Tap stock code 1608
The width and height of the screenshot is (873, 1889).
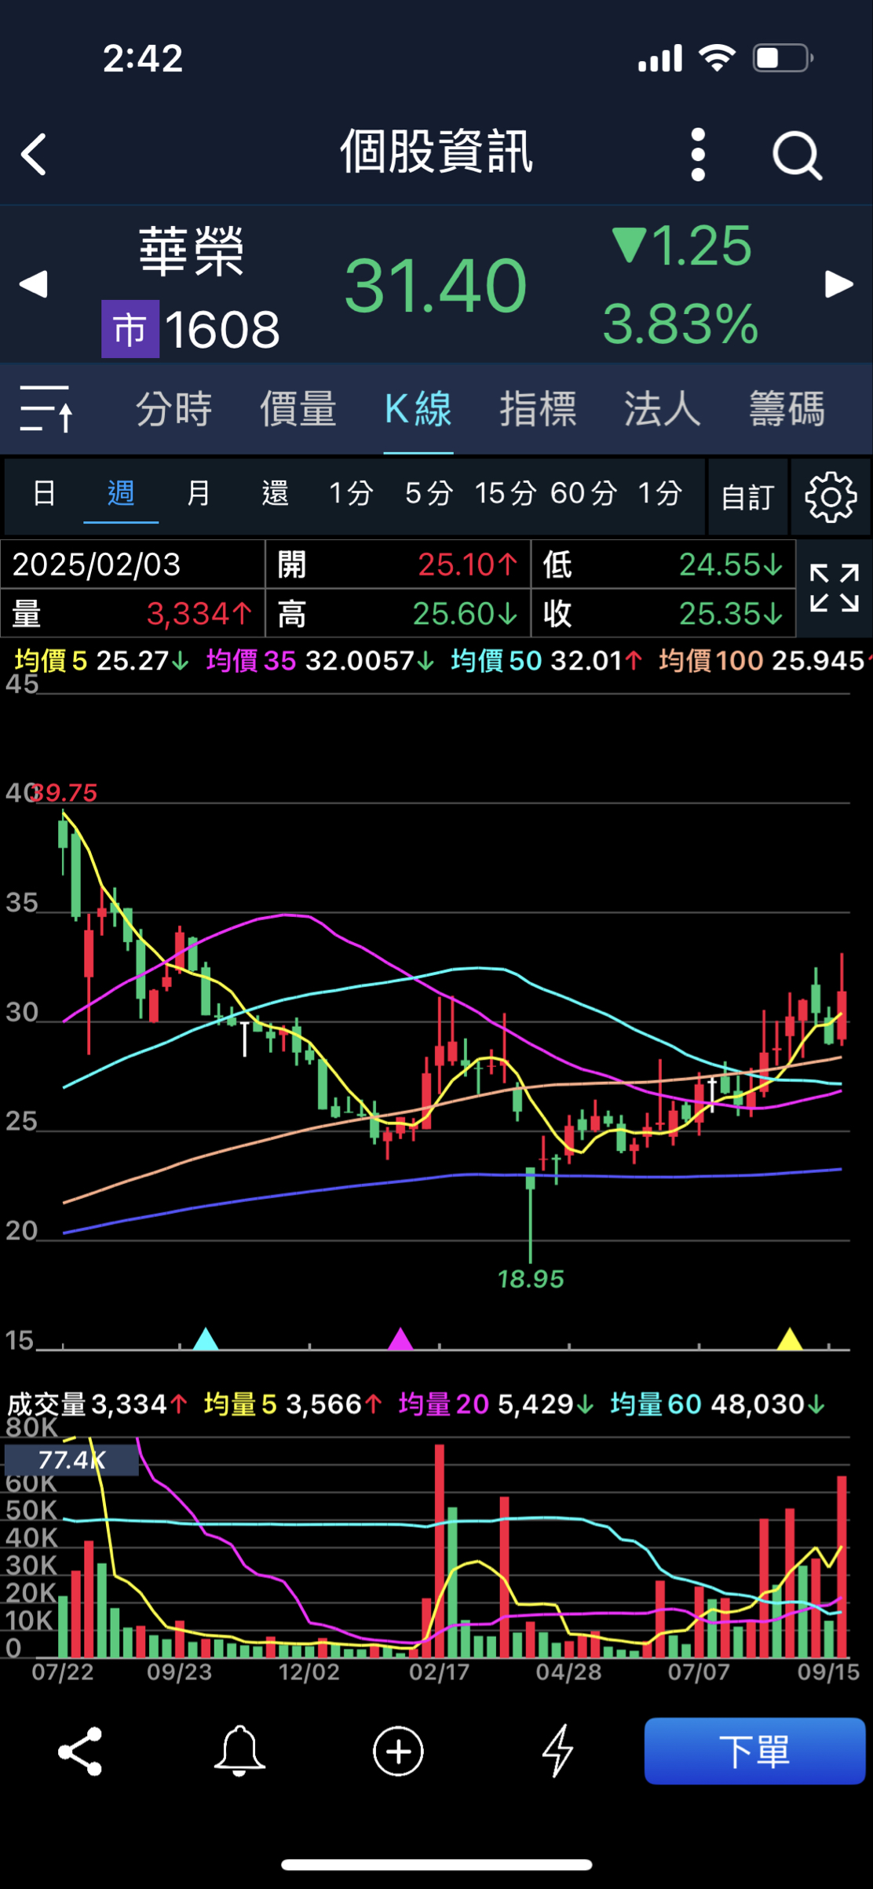click(222, 329)
